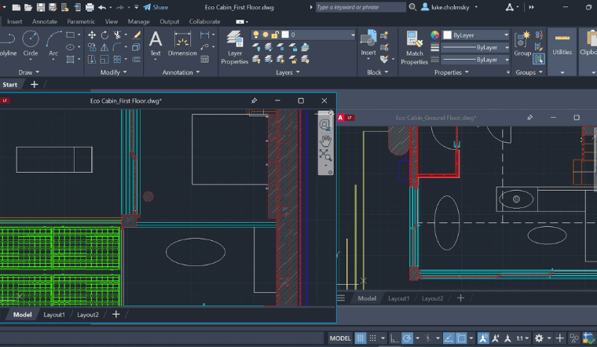Click the Match Properties tool
The width and height of the screenshot is (597, 347).
point(414,48)
